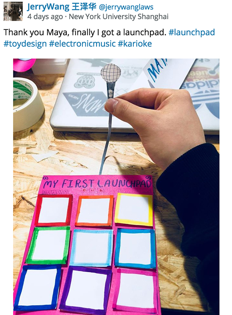This screenshot has width=232, height=315.
Task: Click the orange-bordered launchpad square
Action: pyautogui.click(x=94, y=211)
